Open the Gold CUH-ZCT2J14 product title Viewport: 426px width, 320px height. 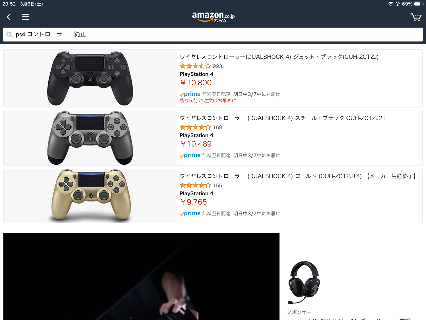pyautogui.click(x=299, y=176)
